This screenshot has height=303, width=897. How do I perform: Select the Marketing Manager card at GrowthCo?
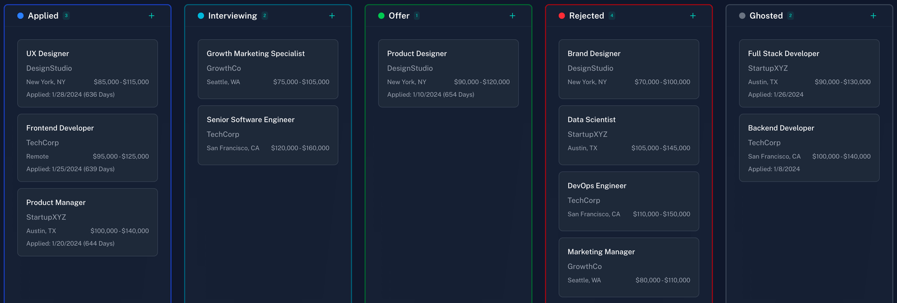pos(629,267)
